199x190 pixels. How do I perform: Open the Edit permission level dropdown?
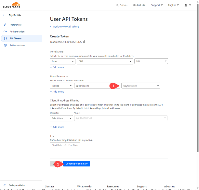pos(151,61)
